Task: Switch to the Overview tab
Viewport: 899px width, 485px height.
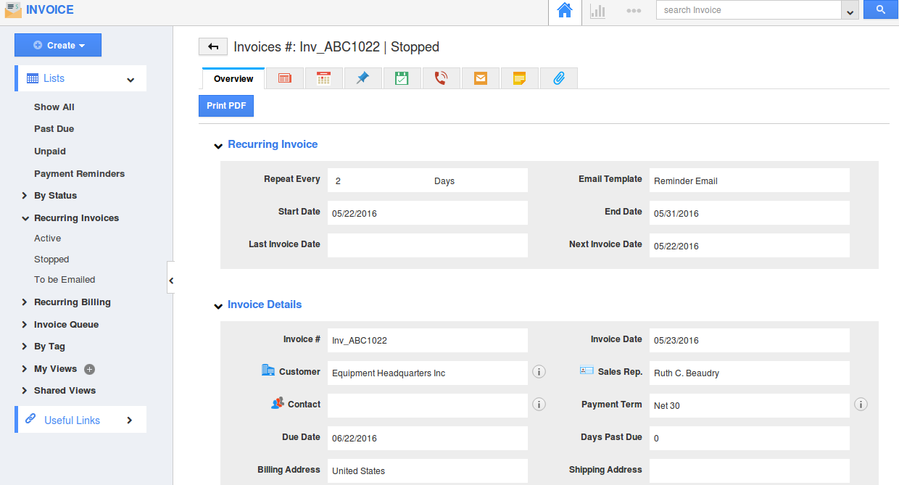Action: 233,79
